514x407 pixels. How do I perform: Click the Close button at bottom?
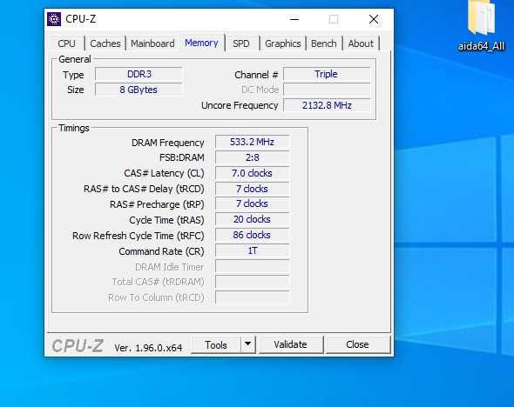click(x=358, y=344)
